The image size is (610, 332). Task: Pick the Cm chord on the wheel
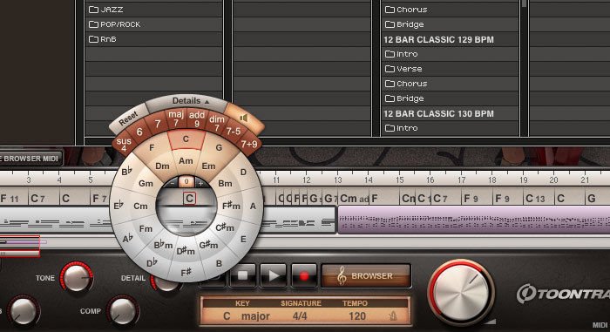[x=140, y=206]
